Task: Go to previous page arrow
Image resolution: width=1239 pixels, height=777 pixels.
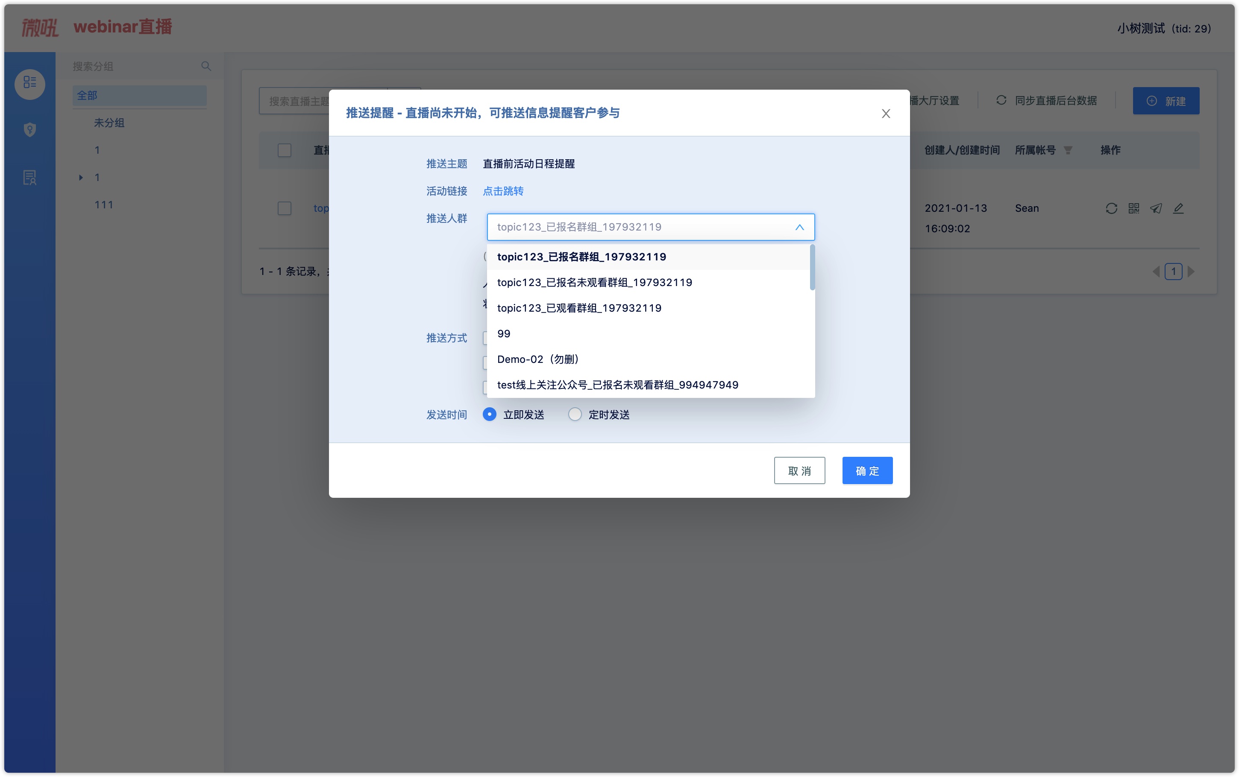Action: 1156,272
